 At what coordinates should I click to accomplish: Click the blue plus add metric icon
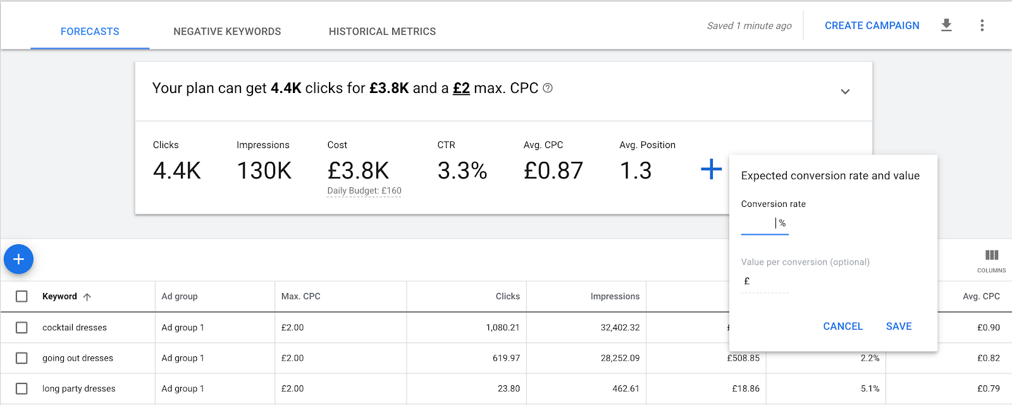[711, 169]
